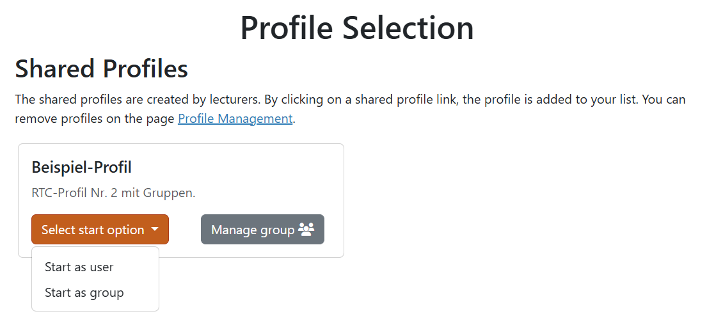Choose Start as user from the menu
Screen dimensions: 707x316
[x=79, y=267]
